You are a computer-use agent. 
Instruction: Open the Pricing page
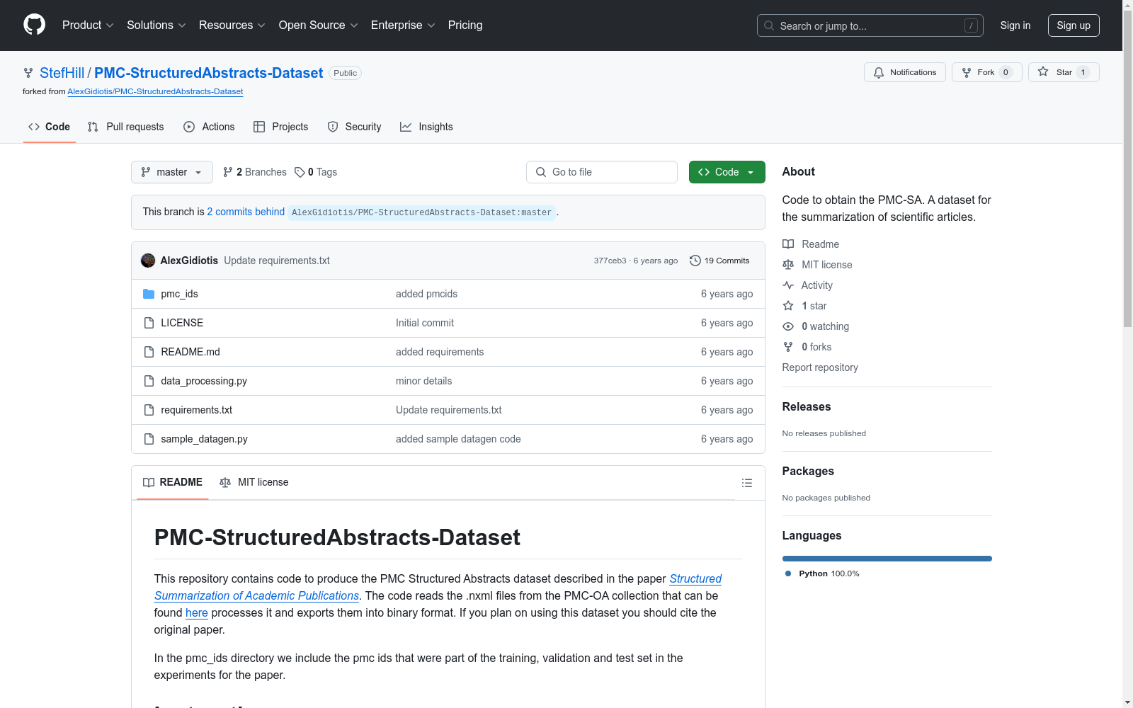click(465, 25)
